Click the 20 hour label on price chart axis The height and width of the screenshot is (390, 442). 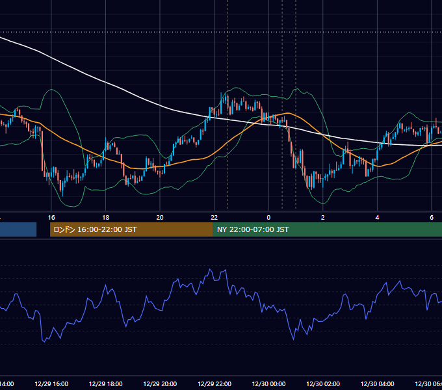tap(160, 218)
